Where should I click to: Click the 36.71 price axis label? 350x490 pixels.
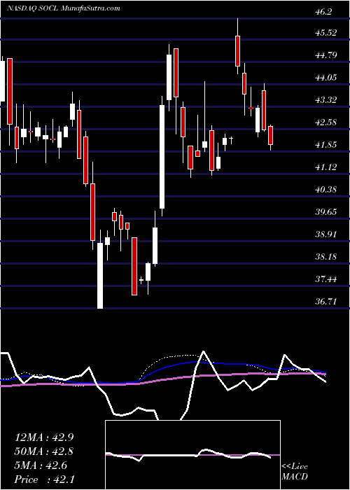click(326, 301)
